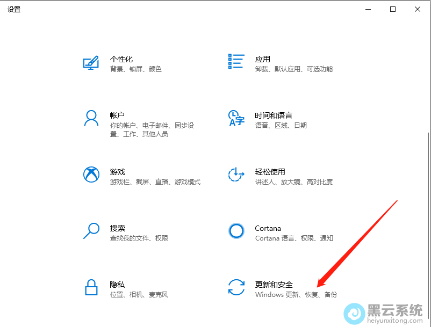Select the 搜索 magnifying glass icon

point(91,231)
